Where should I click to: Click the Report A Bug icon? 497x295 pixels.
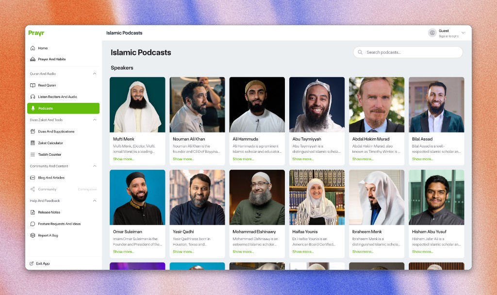tap(33, 235)
